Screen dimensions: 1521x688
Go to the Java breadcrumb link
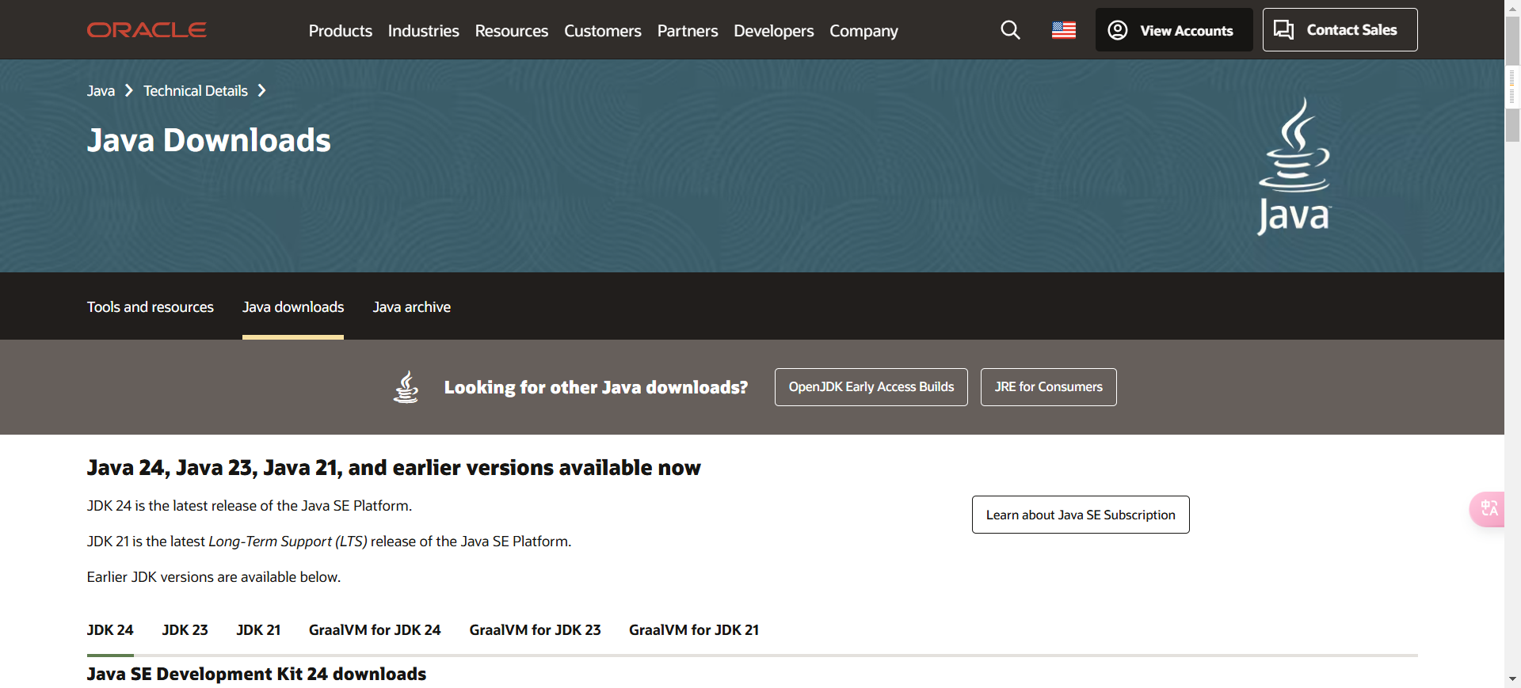101,91
